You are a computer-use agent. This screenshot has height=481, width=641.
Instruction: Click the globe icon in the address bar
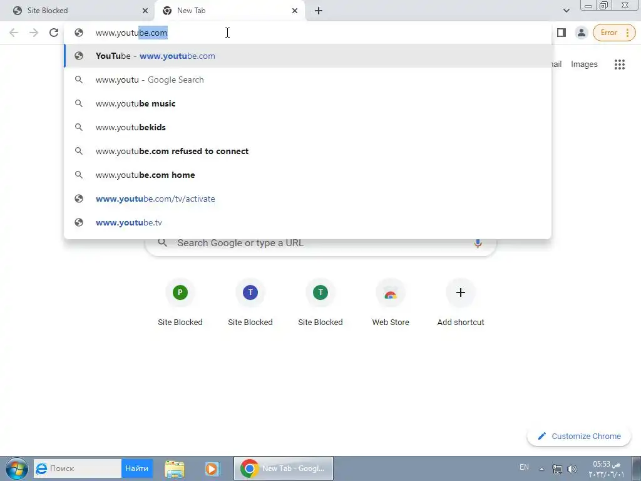pos(79,33)
